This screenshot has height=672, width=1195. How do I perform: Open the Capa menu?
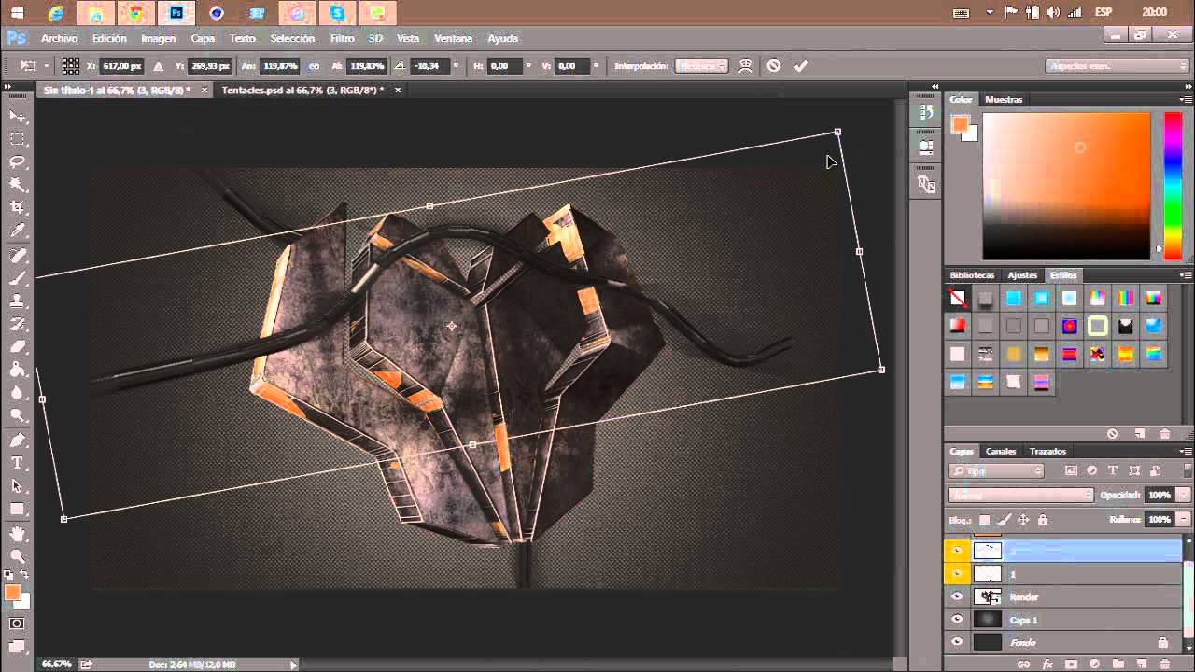pyautogui.click(x=203, y=38)
